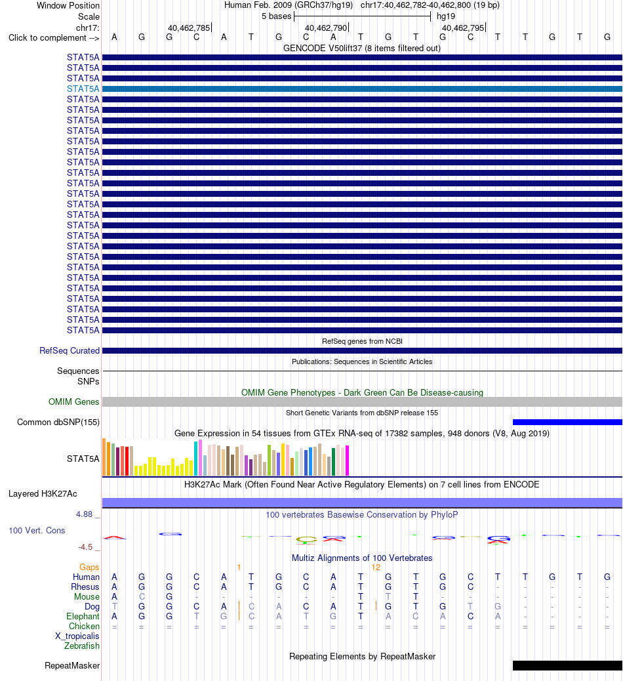
Task: Click the orange Gaps label
Action: (89, 567)
